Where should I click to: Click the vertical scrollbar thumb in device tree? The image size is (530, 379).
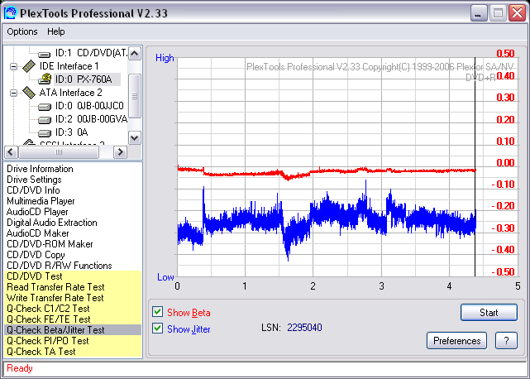135,96
